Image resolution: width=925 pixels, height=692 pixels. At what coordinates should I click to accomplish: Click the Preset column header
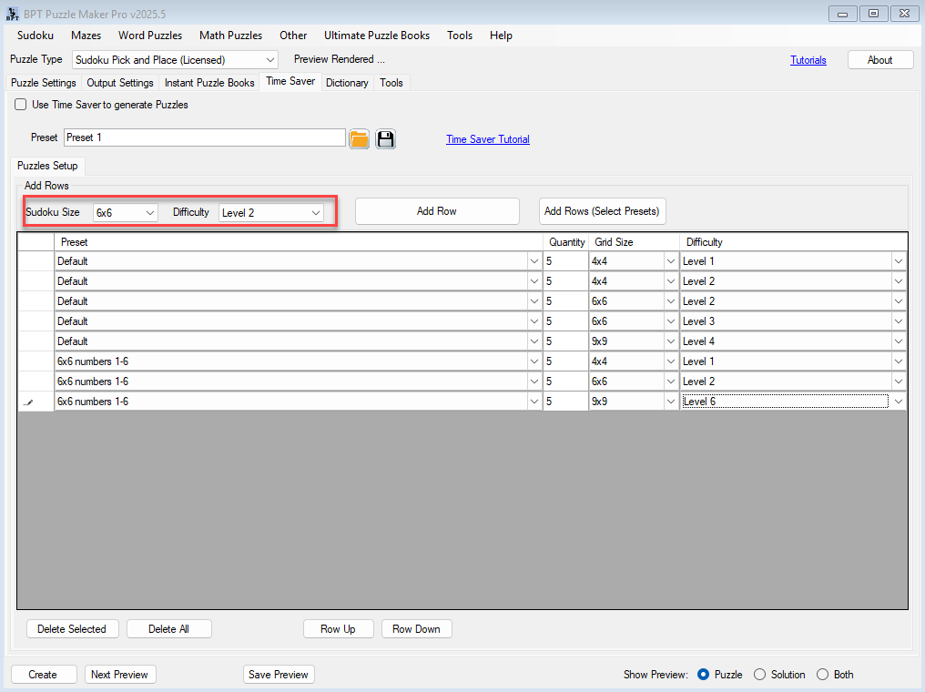[299, 242]
